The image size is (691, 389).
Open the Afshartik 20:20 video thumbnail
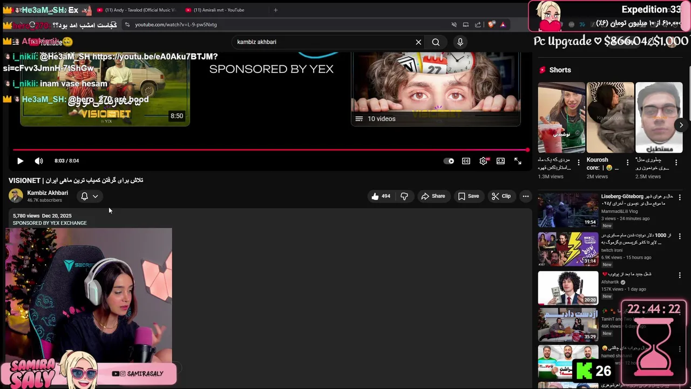(x=568, y=288)
